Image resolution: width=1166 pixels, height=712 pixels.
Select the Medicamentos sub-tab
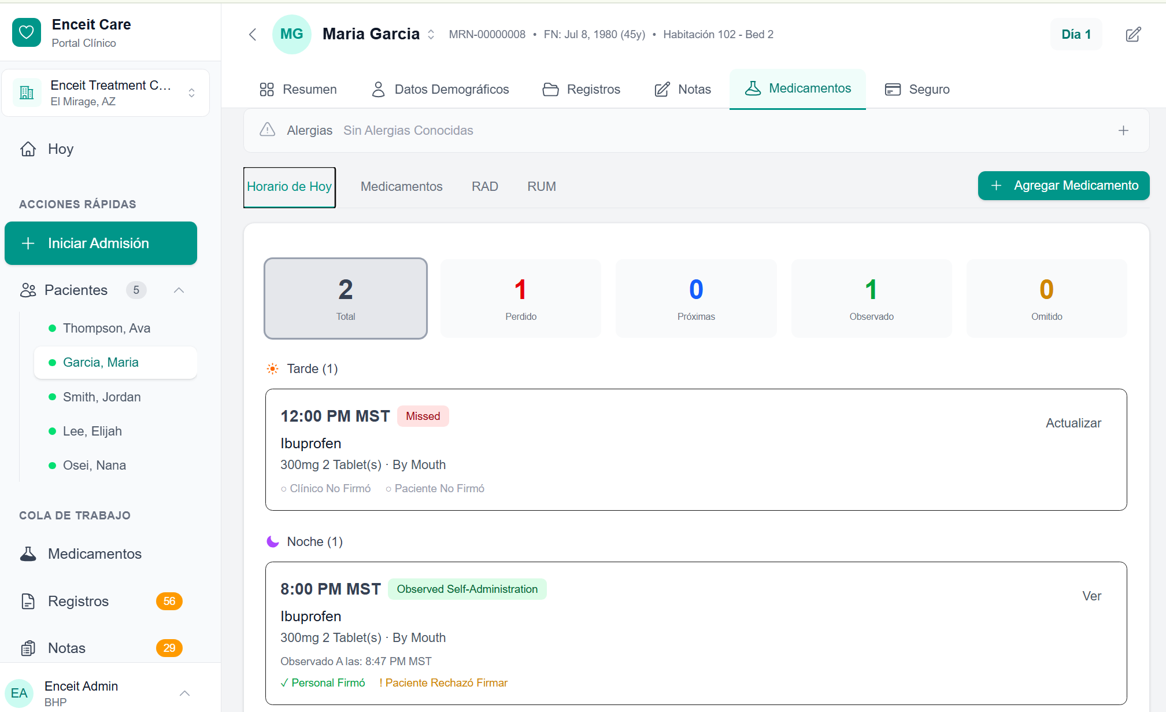[402, 187]
